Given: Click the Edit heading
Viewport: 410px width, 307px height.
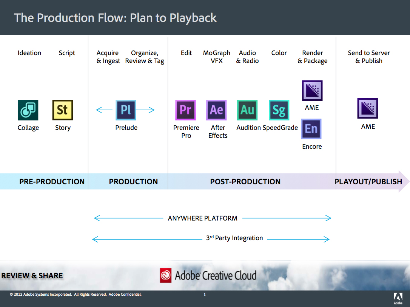Looking at the screenshot, I should [x=186, y=53].
